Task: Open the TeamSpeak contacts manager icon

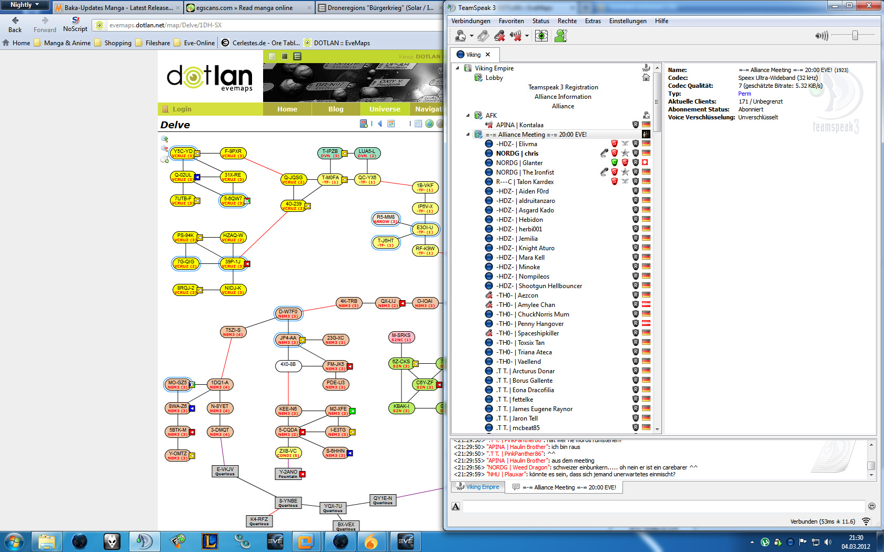Action: [x=561, y=36]
